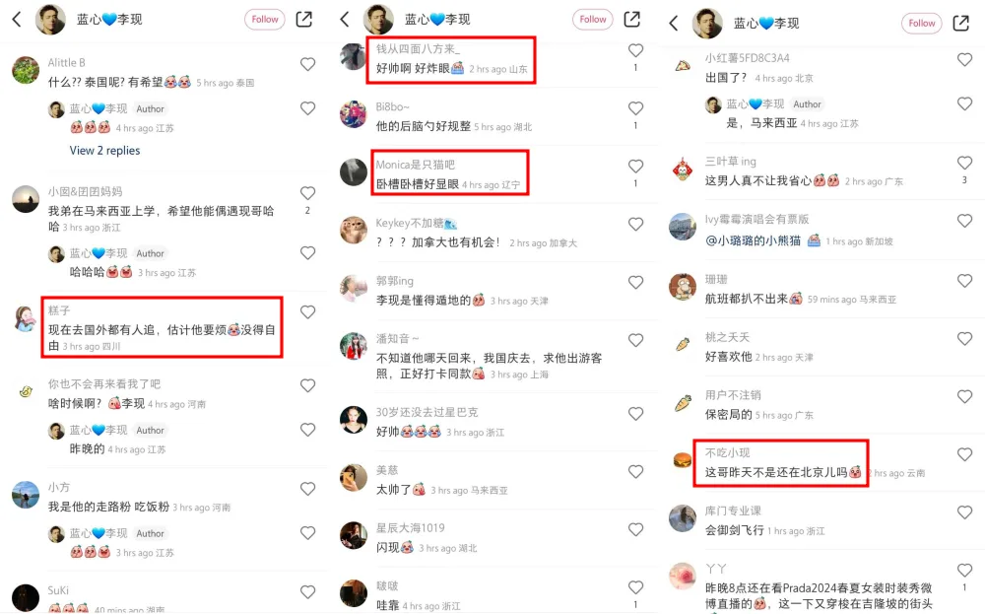985x614 pixels.
Task: Open the share icon in the left panel header
Action: click(x=304, y=20)
